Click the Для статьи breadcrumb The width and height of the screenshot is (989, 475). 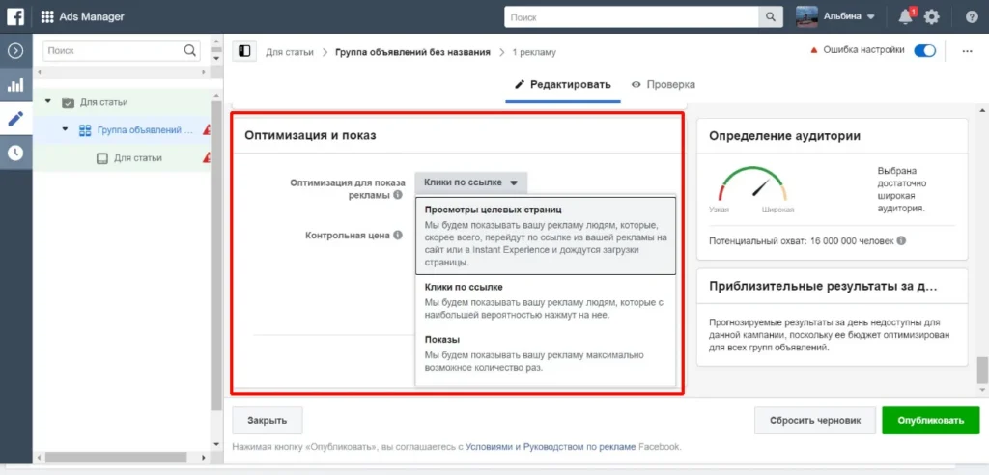click(x=289, y=52)
